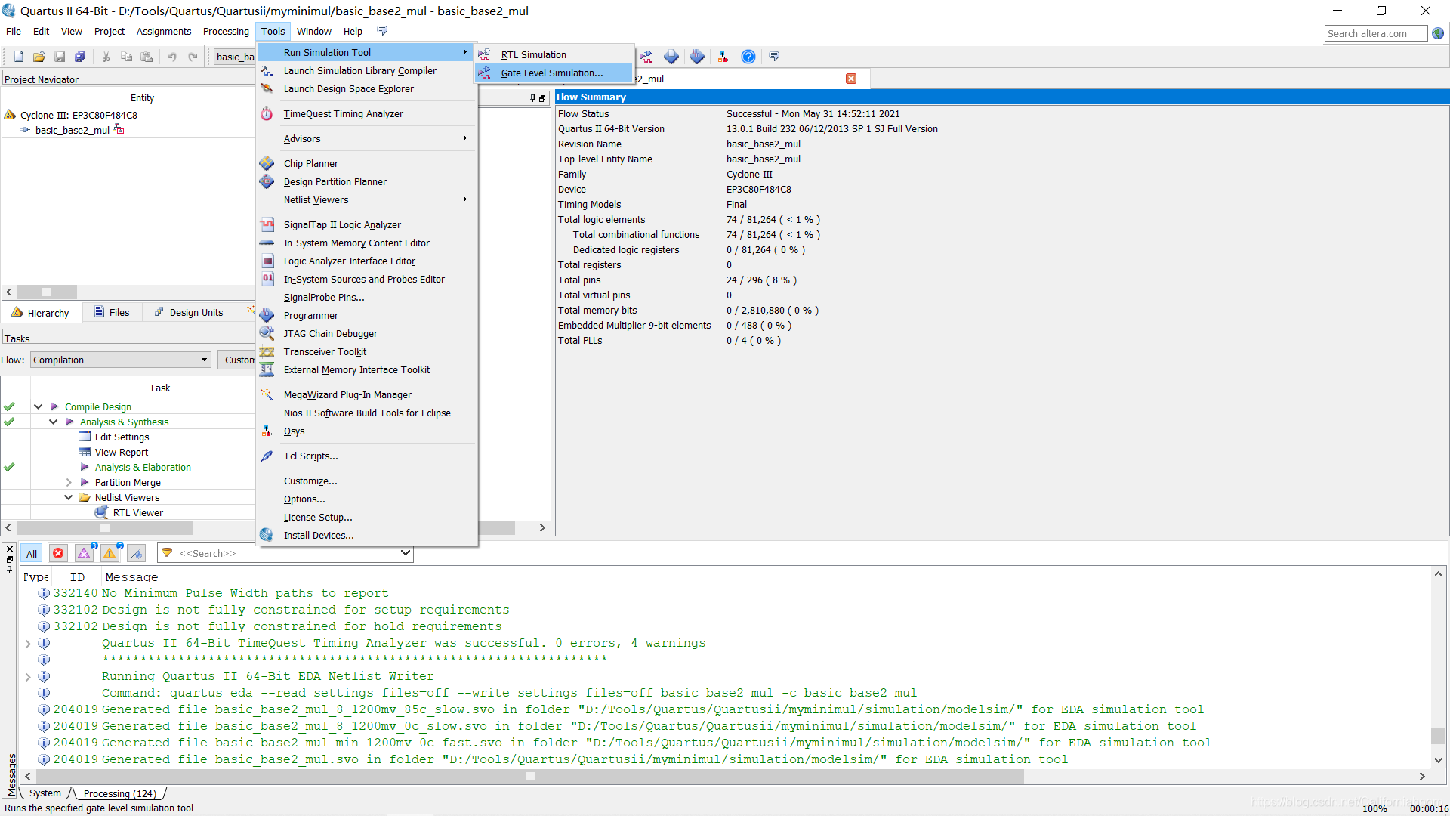1450x816 pixels.
Task: Click the Open project folder icon
Action: point(39,57)
